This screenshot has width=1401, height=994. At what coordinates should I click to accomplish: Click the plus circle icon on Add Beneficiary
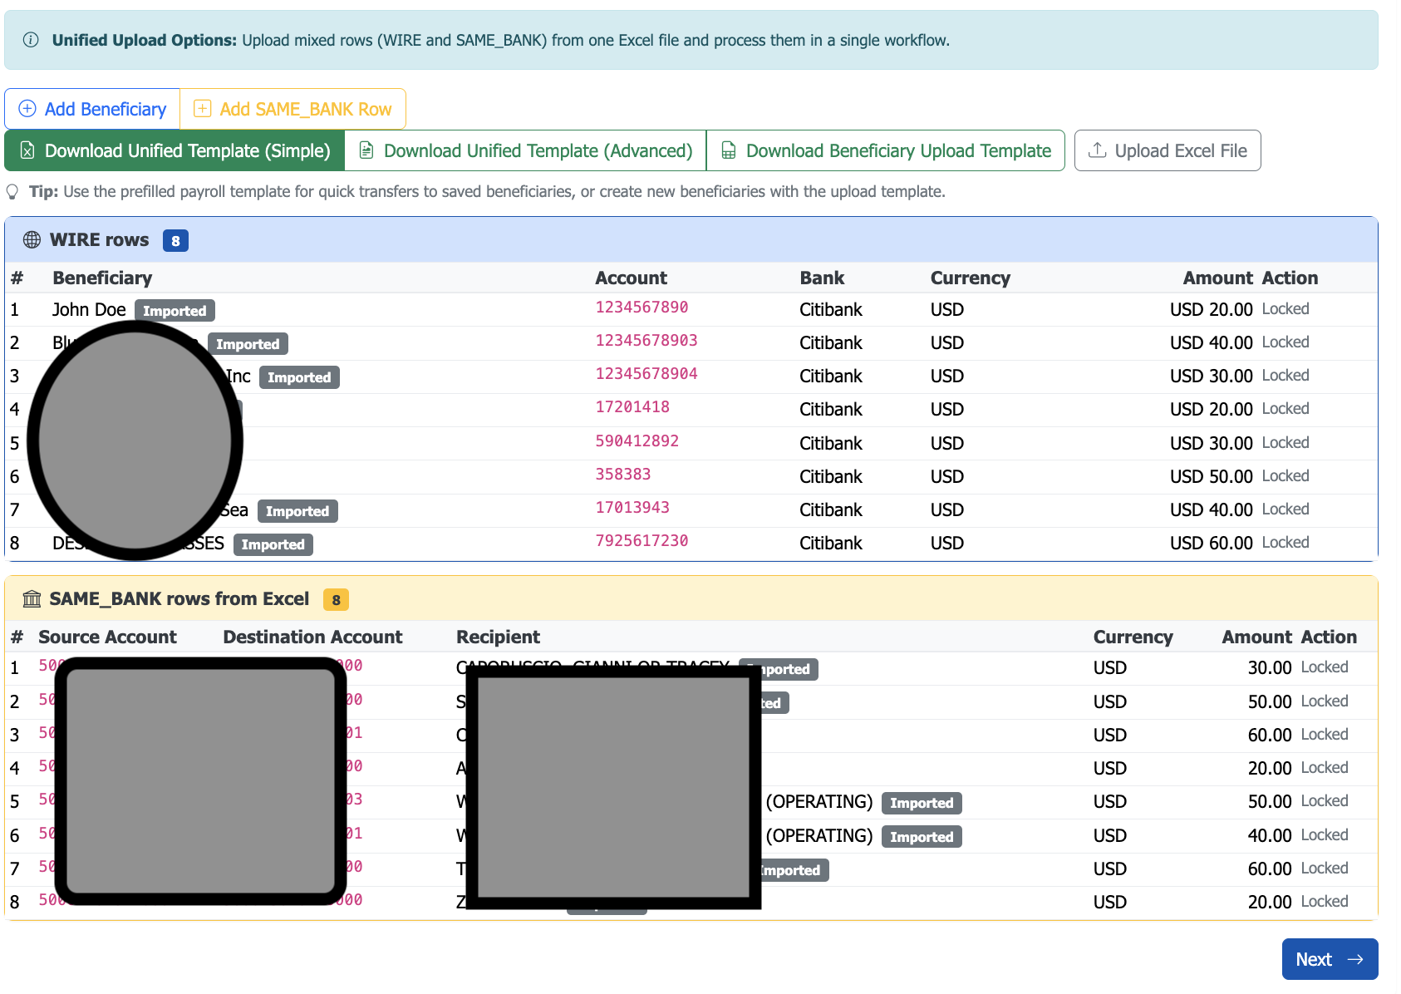click(x=27, y=109)
